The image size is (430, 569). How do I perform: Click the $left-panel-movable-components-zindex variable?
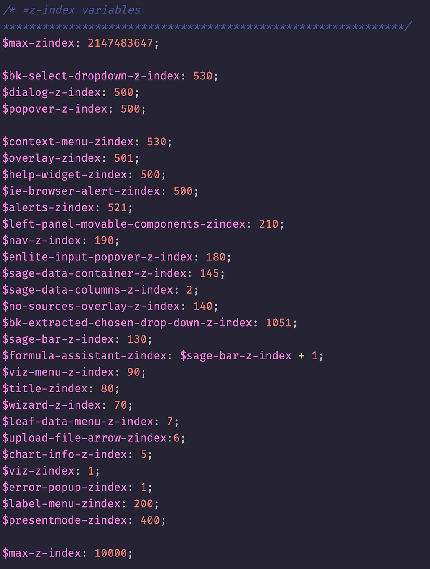[124, 224]
